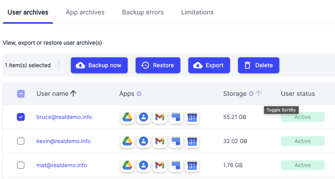Toggle User name sort arrow
The height and width of the screenshot is (179, 335).
[73, 93]
